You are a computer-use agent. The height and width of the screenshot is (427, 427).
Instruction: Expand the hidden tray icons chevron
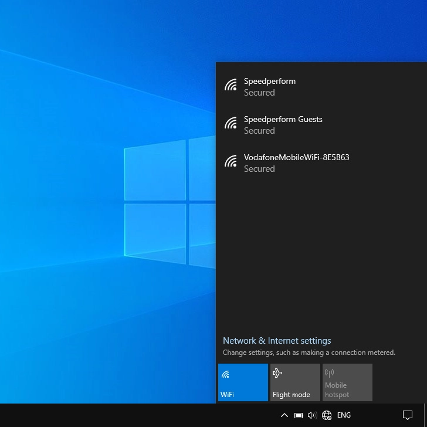[x=284, y=415]
